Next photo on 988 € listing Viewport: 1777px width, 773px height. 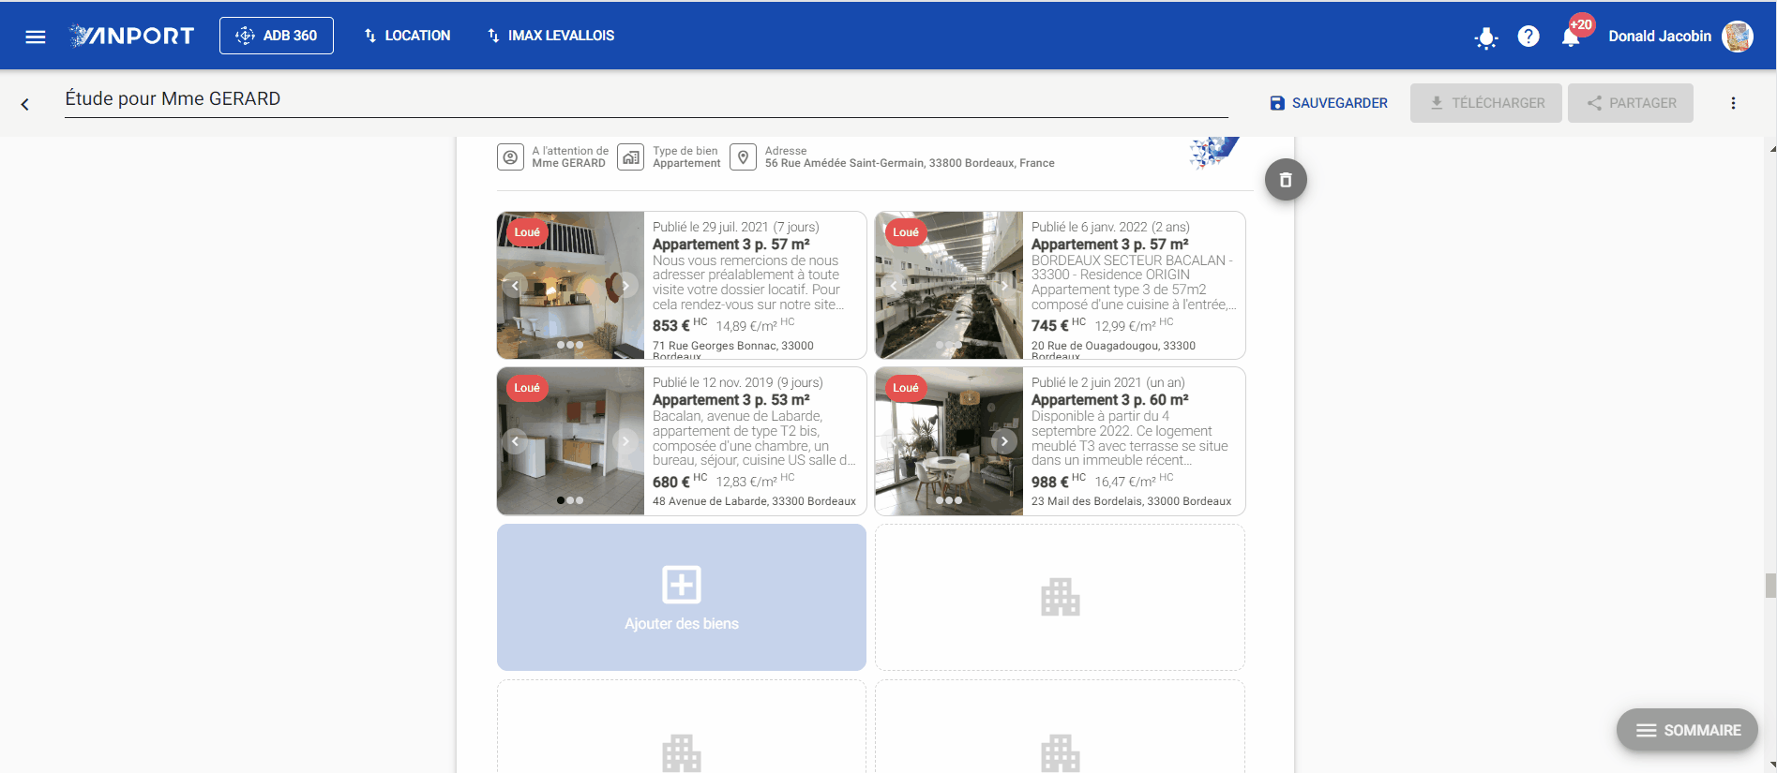(1004, 441)
